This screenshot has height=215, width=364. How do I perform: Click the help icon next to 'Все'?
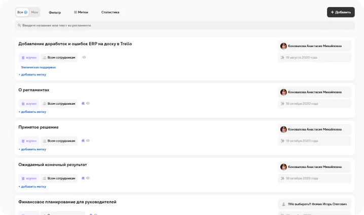pyautogui.click(x=26, y=13)
